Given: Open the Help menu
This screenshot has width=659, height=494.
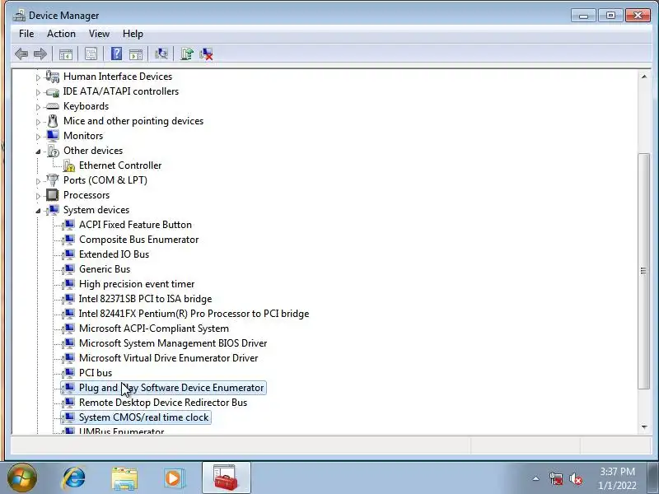Looking at the screenshot, I should pyautogui.click(x=133, y=34).
